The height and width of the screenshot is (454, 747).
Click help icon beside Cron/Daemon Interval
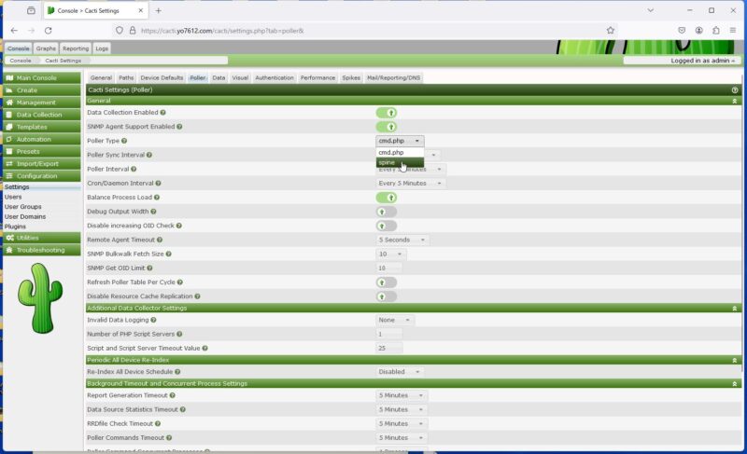click(x=158, y=184)
